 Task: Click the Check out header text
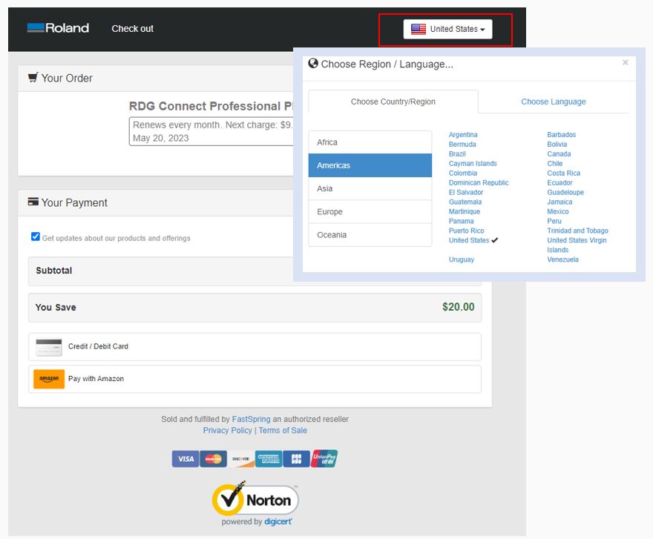point(132,28)
